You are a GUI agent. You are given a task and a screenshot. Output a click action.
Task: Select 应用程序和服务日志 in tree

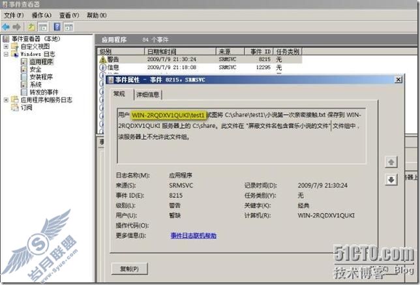click(46, 100)
